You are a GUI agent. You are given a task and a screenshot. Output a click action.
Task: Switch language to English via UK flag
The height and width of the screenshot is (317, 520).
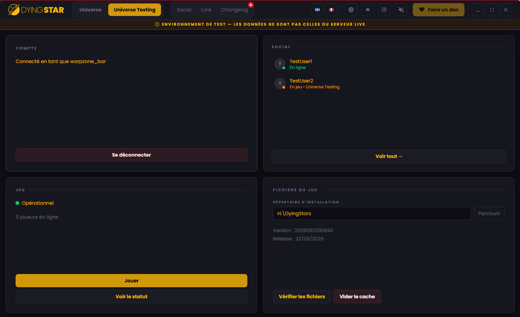[x=317, y=10]
